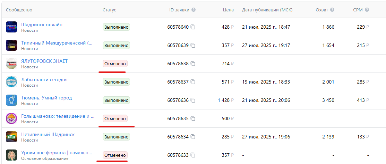Click the help icon beside CPM header
The height and width of the screenshot is (164, 386).
click(367, 10)
